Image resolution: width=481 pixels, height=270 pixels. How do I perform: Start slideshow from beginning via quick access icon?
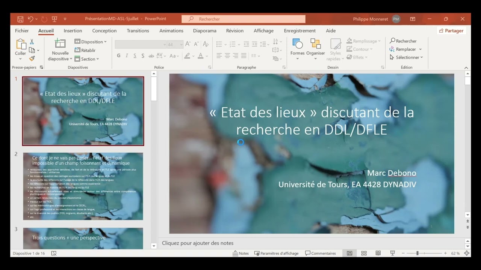pyautogui.click(x=54, y=19)
